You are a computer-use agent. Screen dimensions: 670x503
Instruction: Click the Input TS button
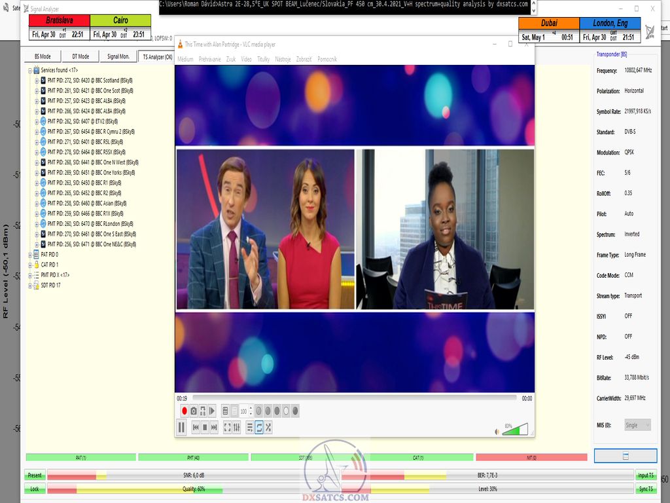click(645, 475)
